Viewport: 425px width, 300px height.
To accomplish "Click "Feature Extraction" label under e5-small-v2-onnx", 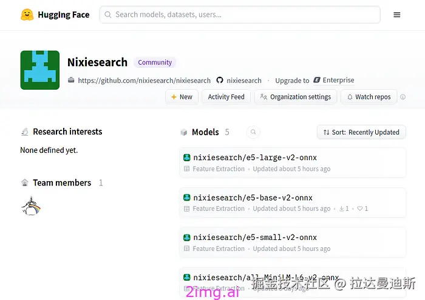I will (219, 248).
